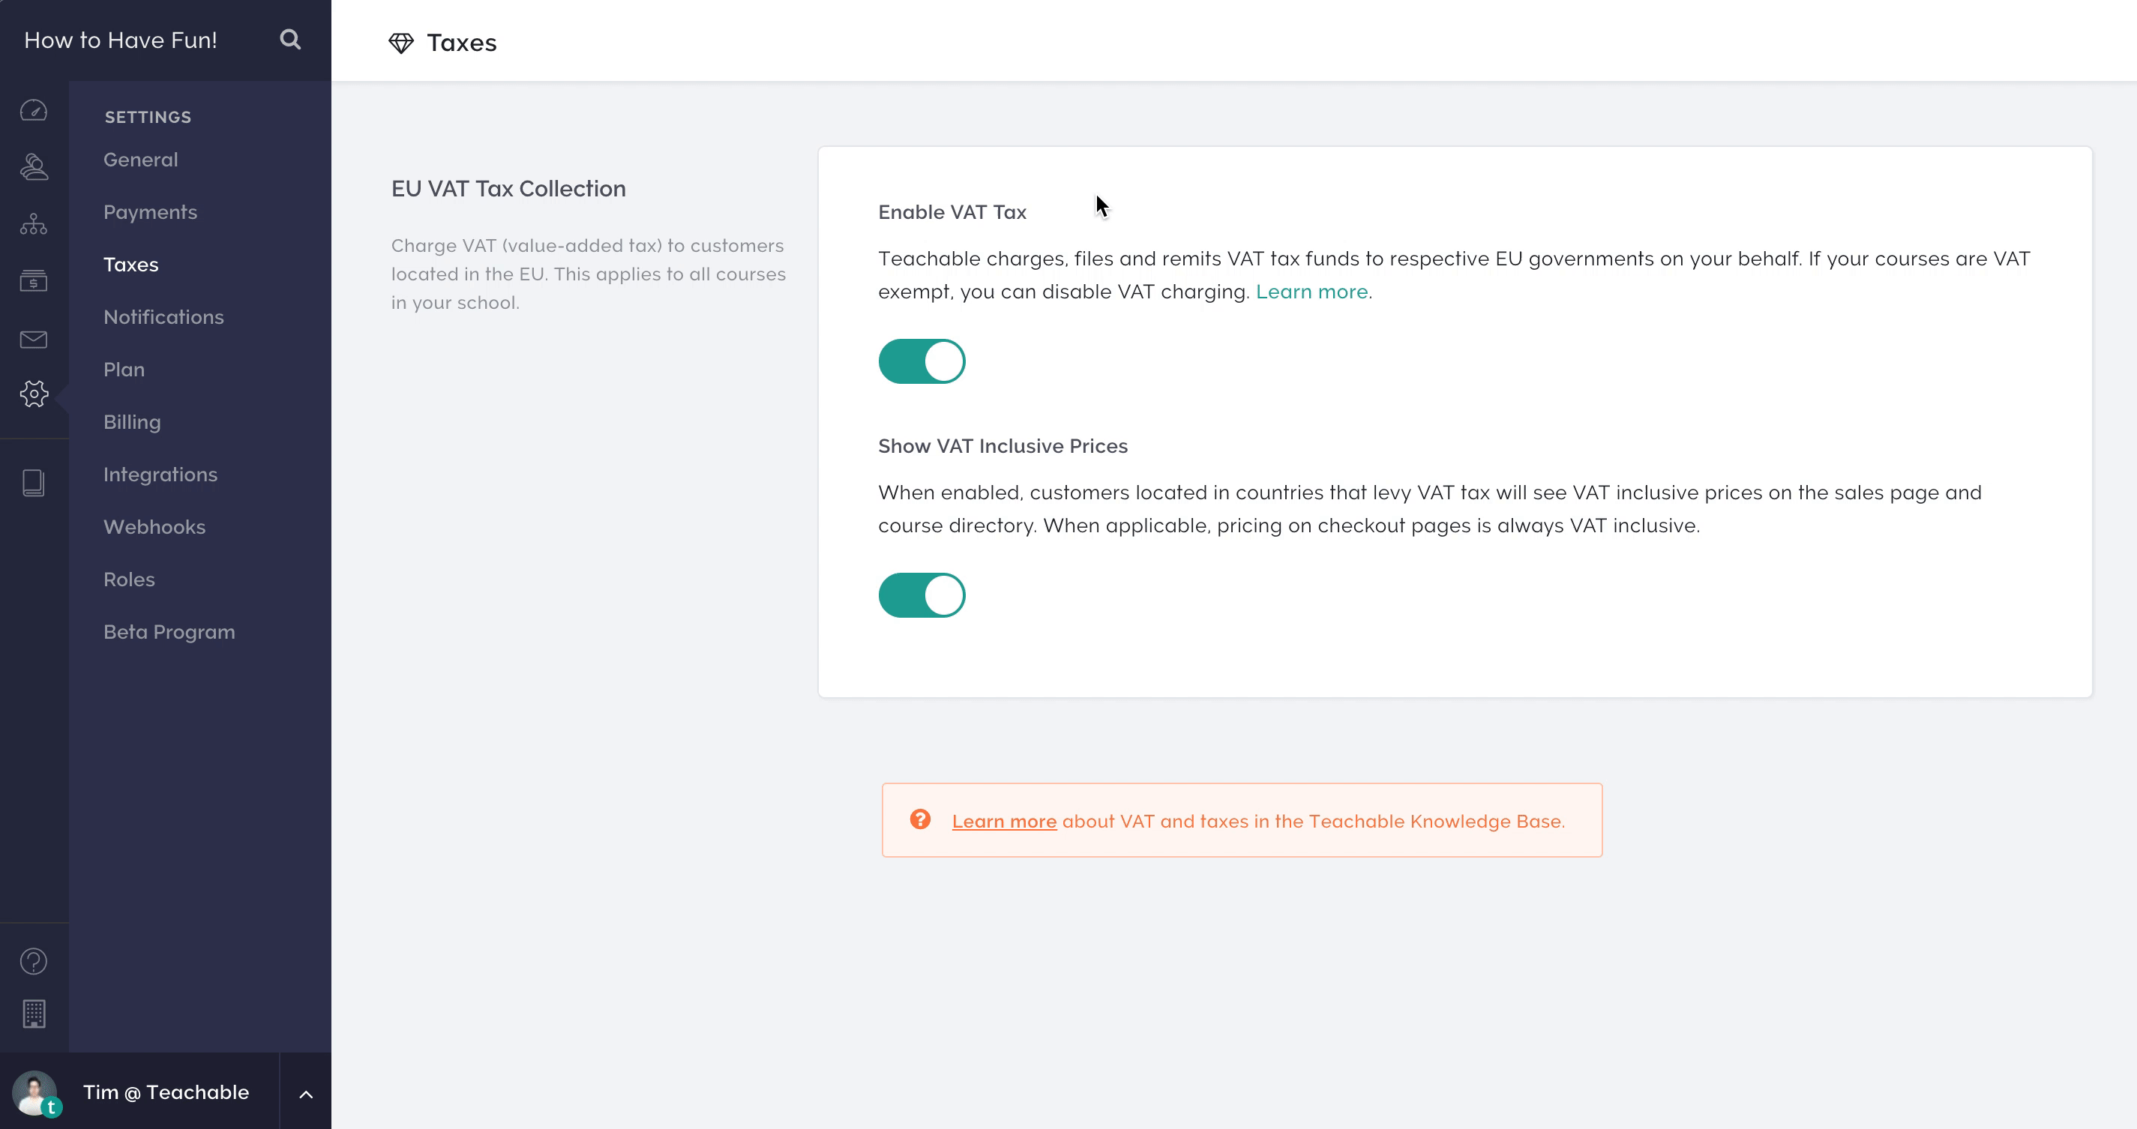Open the Users icon in sidebar

point(34,166)
